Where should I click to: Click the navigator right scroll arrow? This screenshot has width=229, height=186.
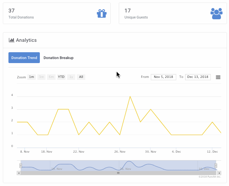219,173
